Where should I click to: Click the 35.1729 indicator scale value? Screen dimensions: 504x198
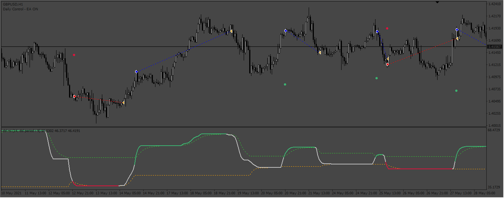click(x=494, y=187)
